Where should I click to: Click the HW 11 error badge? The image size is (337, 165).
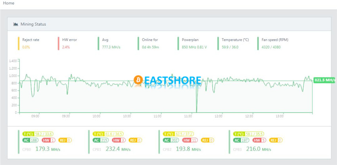pyautogui.click(x=190, y=140)
